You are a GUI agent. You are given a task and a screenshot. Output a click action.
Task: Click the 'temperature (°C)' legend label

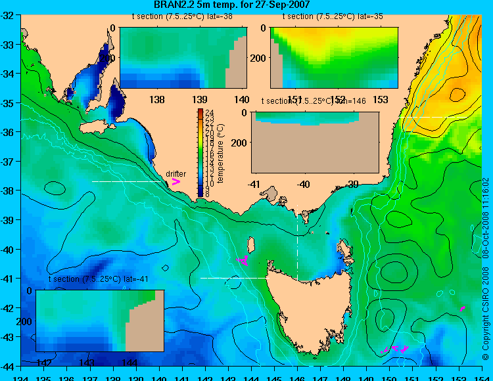pyautogui.click(x=220, y=153)
